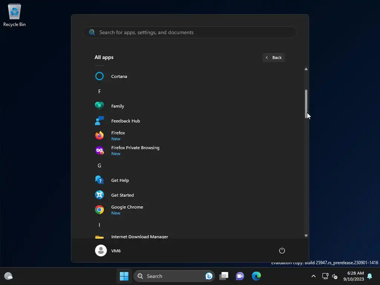Open the Google Chrome icon
The image size is (380, 285).
coord(99,210)
